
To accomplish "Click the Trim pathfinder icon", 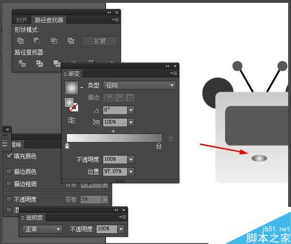I will tap(40, 63).
